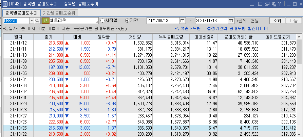Click the stock code field 068270
The width and height of the screenshot is (303, 137).
tap(16, 21)
